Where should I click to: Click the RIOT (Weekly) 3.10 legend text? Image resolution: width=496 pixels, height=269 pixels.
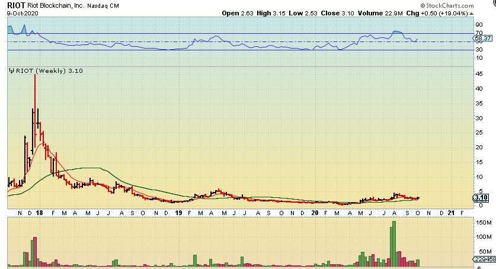[x=49, y=71]
